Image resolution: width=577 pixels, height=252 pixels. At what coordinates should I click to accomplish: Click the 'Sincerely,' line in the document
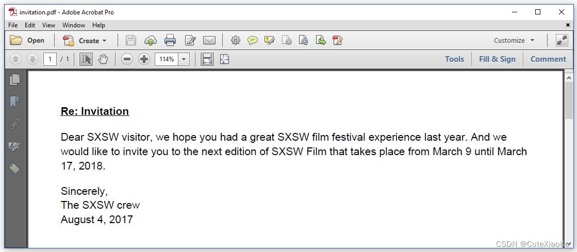[x=84, y=191]
